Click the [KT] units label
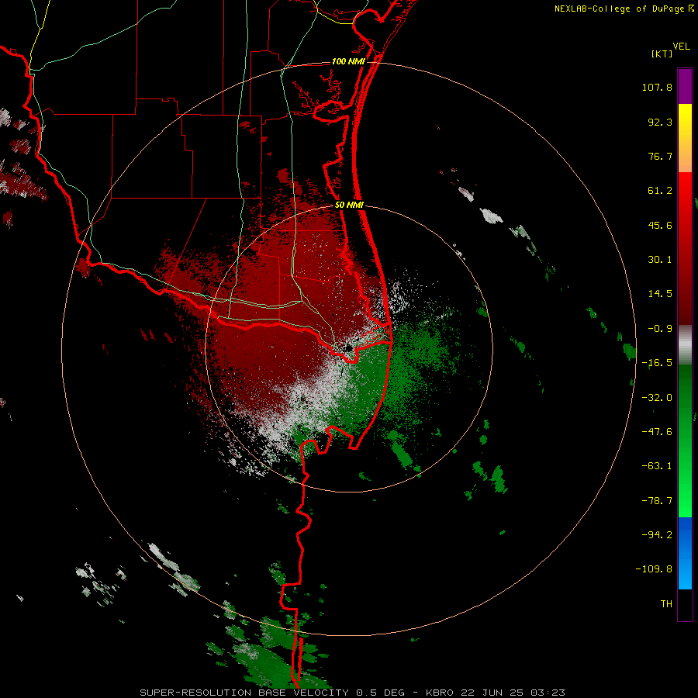 coord(662,54)
